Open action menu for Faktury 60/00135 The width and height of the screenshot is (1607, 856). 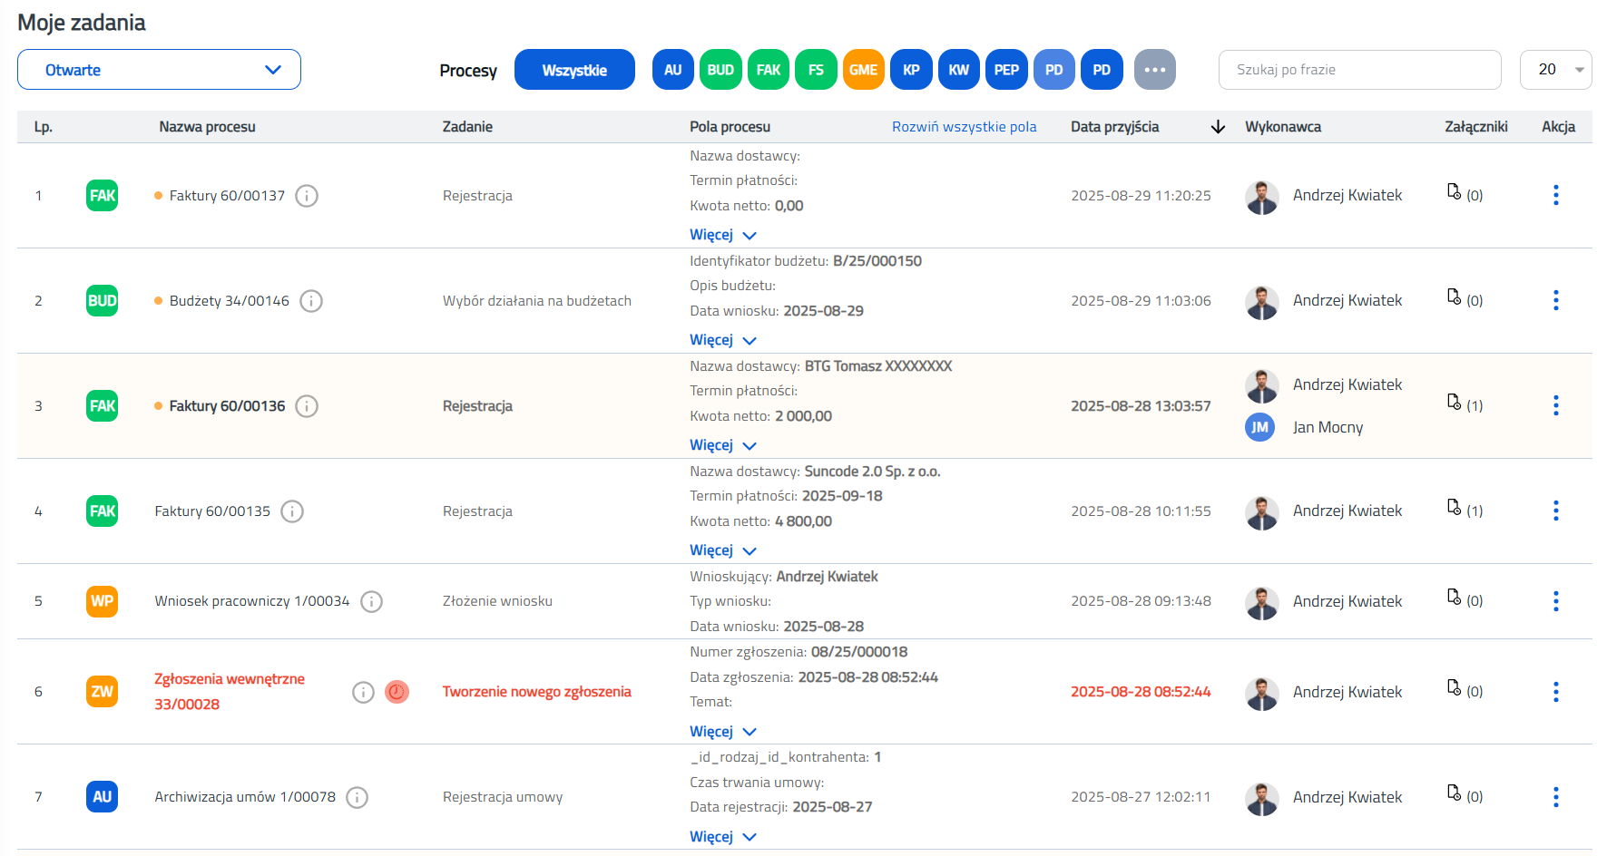[1555, 511]
